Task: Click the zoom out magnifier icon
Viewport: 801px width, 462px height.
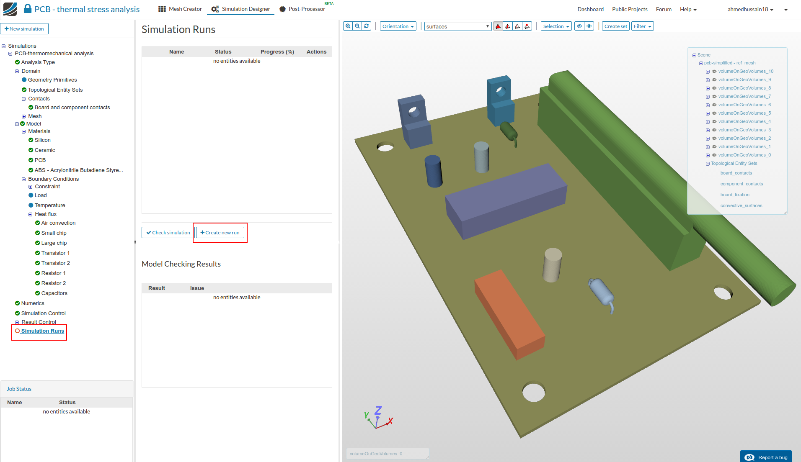Action: tap(357, 26)
